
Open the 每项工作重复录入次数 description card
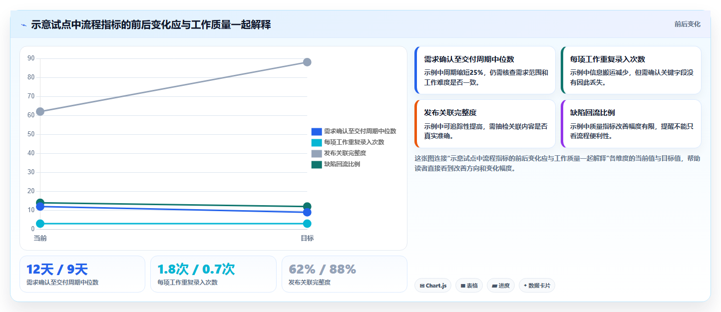tap(631, 70)
